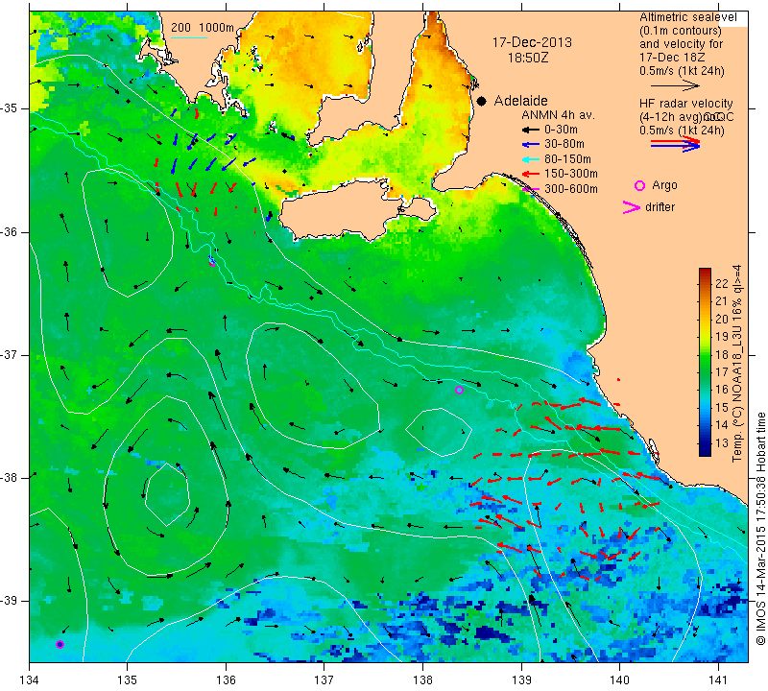Click the colorbar tick label '16'
The height and width of the screenshot is (691, 768).
point(722,390)
